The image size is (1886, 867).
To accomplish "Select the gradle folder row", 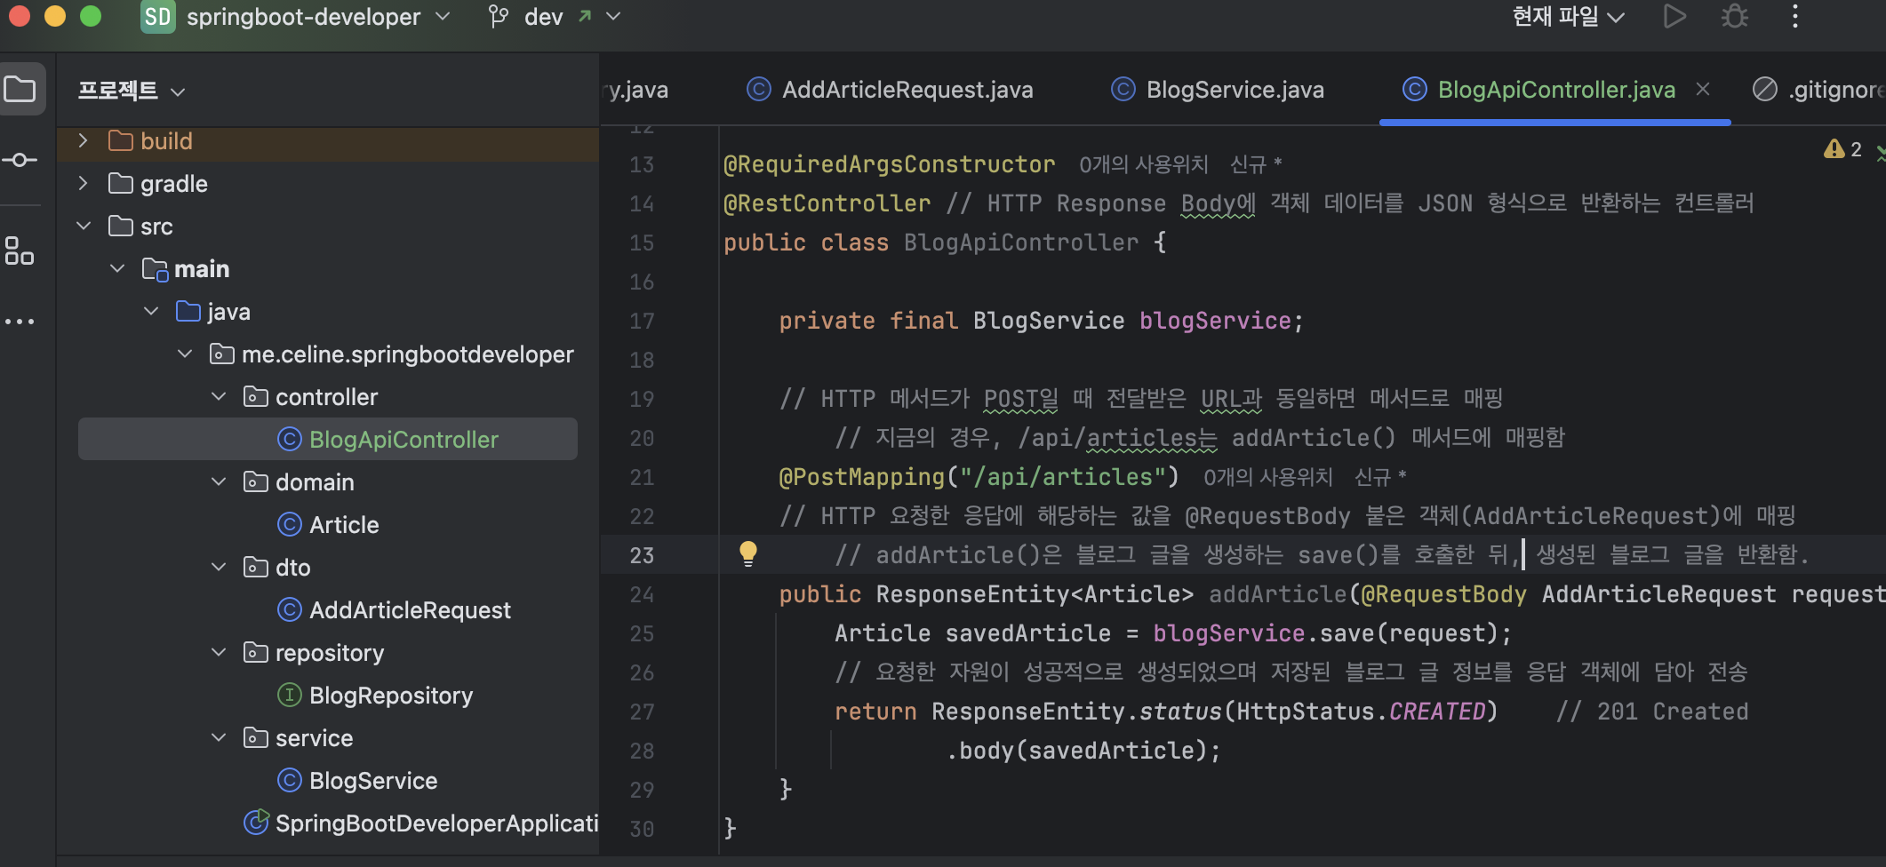I will (x=328, y=183).
